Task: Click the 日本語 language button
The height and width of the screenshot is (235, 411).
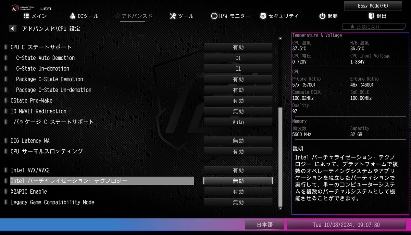Action: (264, 225)
